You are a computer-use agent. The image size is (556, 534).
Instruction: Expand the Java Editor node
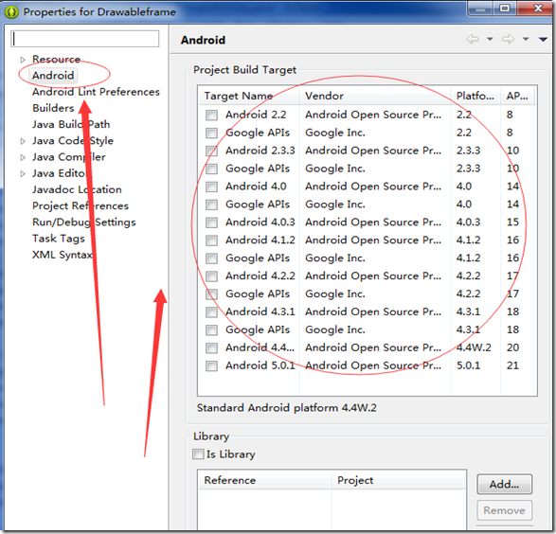[23, 173]
